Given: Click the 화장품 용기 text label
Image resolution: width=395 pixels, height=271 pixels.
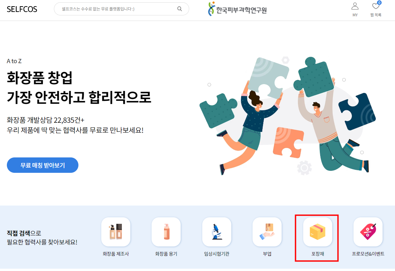Looking at the screenshot, I should click(166, 254).
